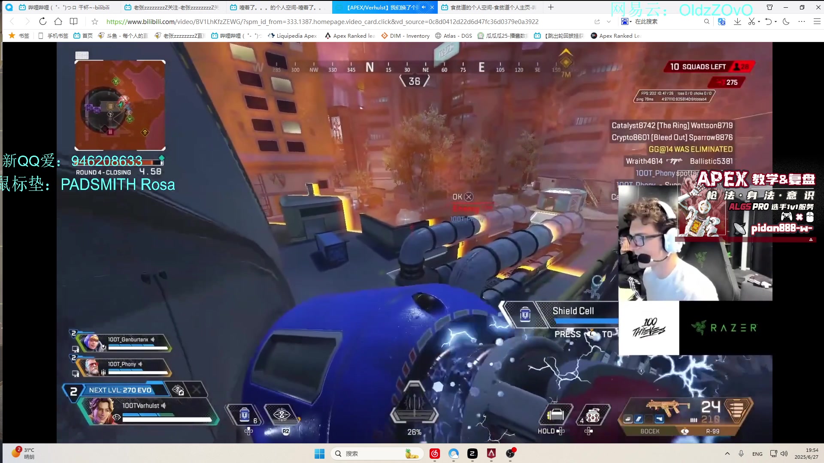This screenshot has height=463, width=824.
Task: Close the APEX/Verhulst tab
Action: point(432,7)
